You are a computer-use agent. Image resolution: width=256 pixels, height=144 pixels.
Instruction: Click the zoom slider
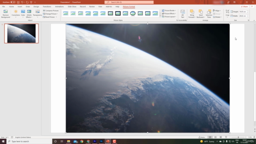pyautogui.click(x=238, y=137)
